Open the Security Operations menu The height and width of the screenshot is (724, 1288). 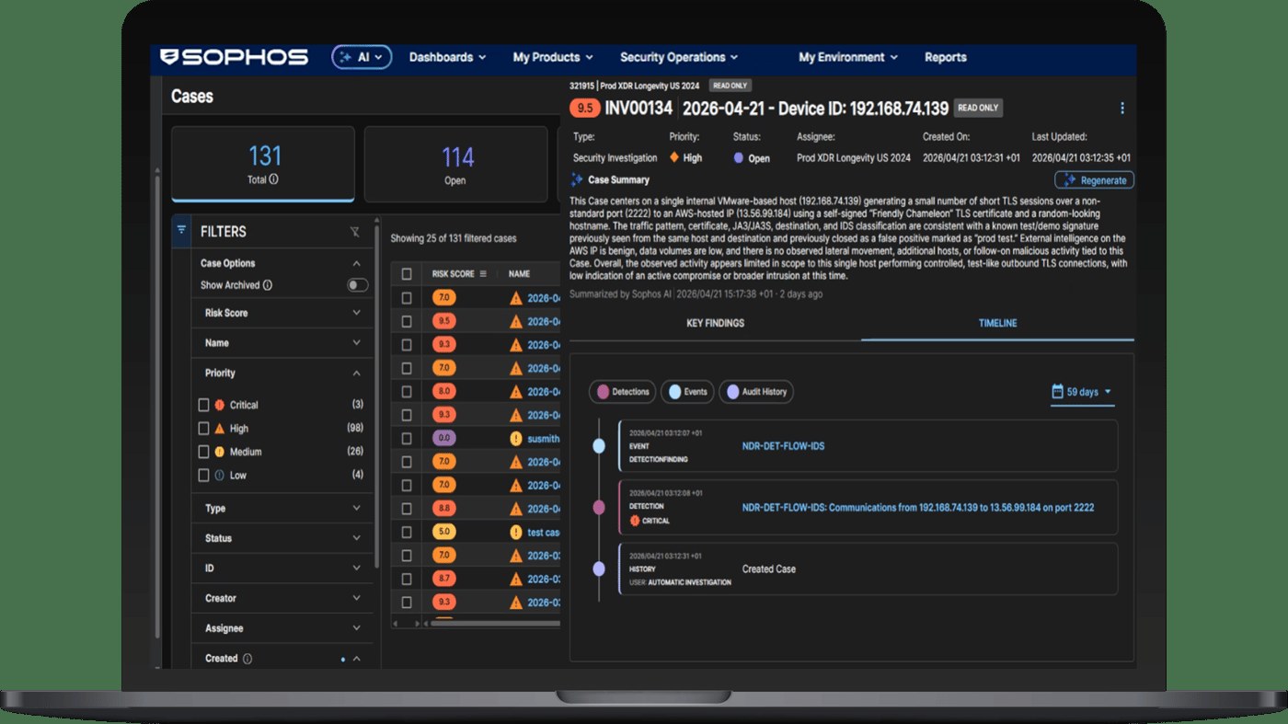(679, 57)
